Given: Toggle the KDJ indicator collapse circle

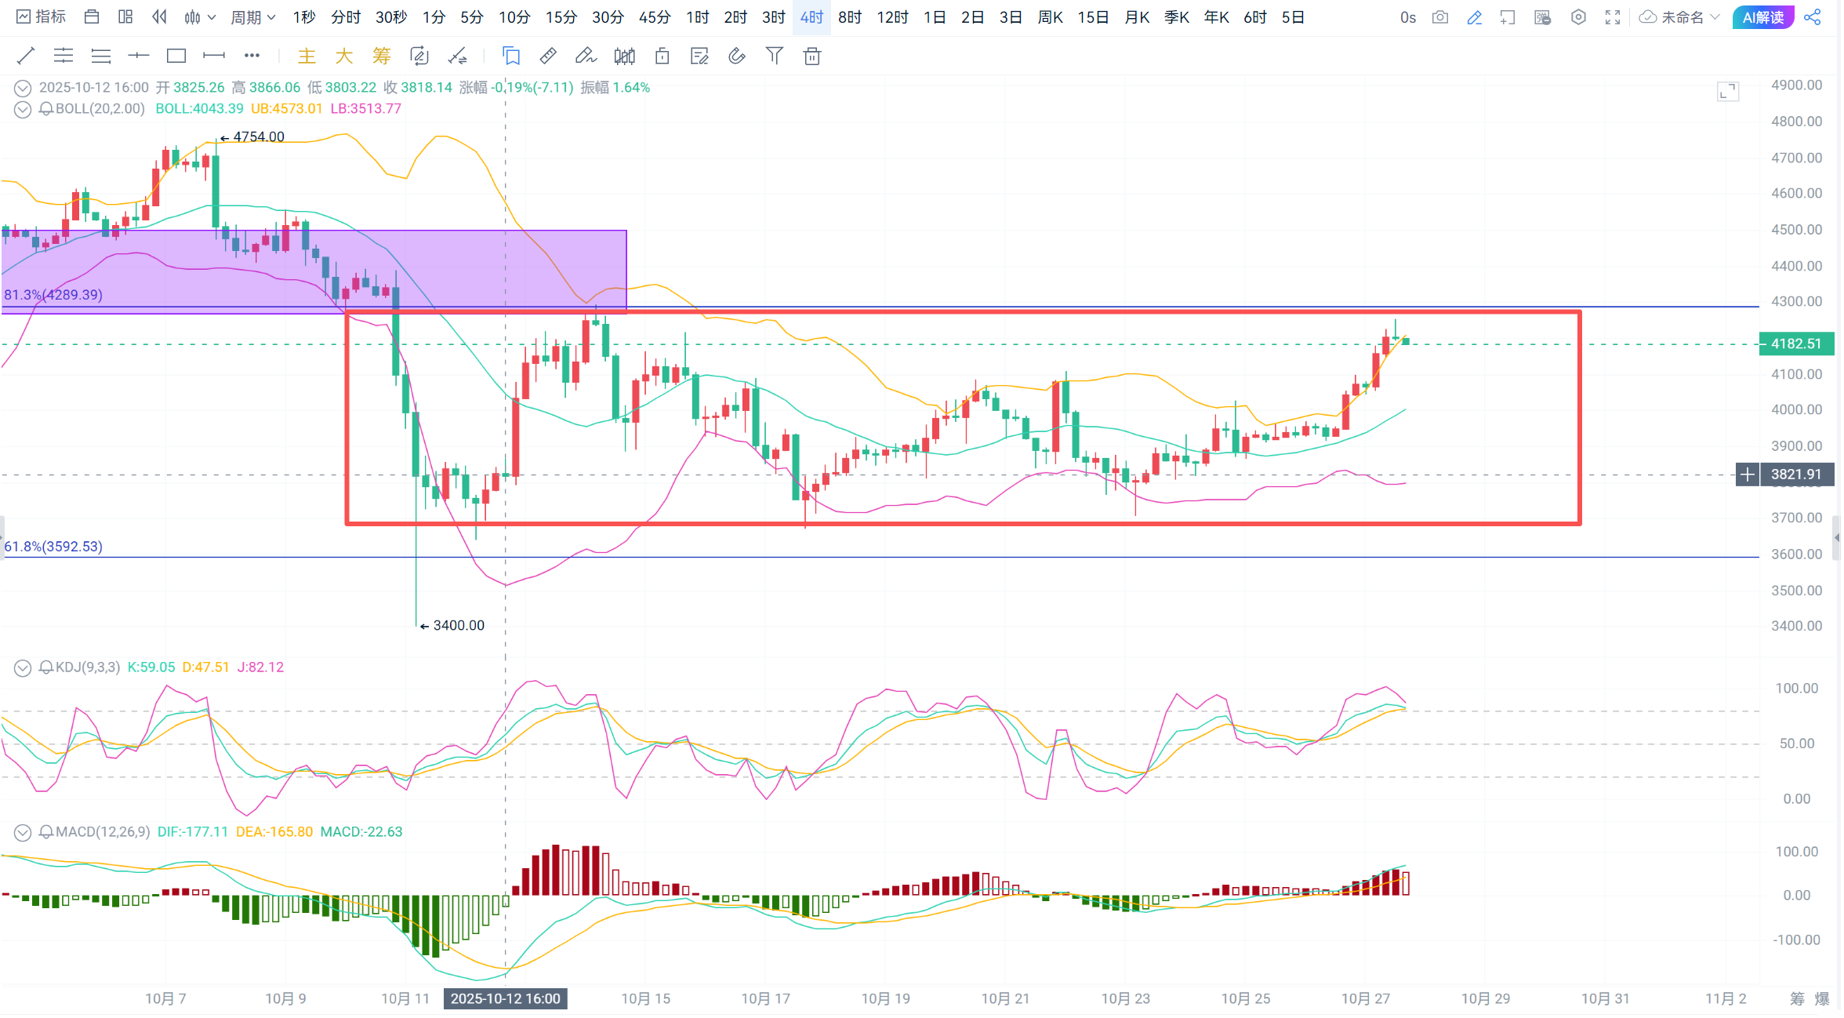Looking at the screenshot, I should click(23, 667).
